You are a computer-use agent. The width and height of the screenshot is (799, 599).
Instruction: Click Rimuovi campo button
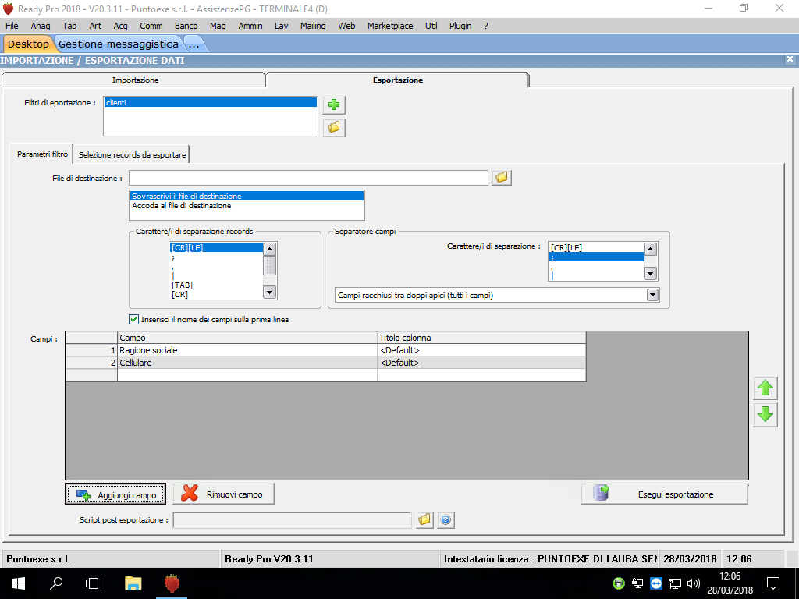[224, 494]
